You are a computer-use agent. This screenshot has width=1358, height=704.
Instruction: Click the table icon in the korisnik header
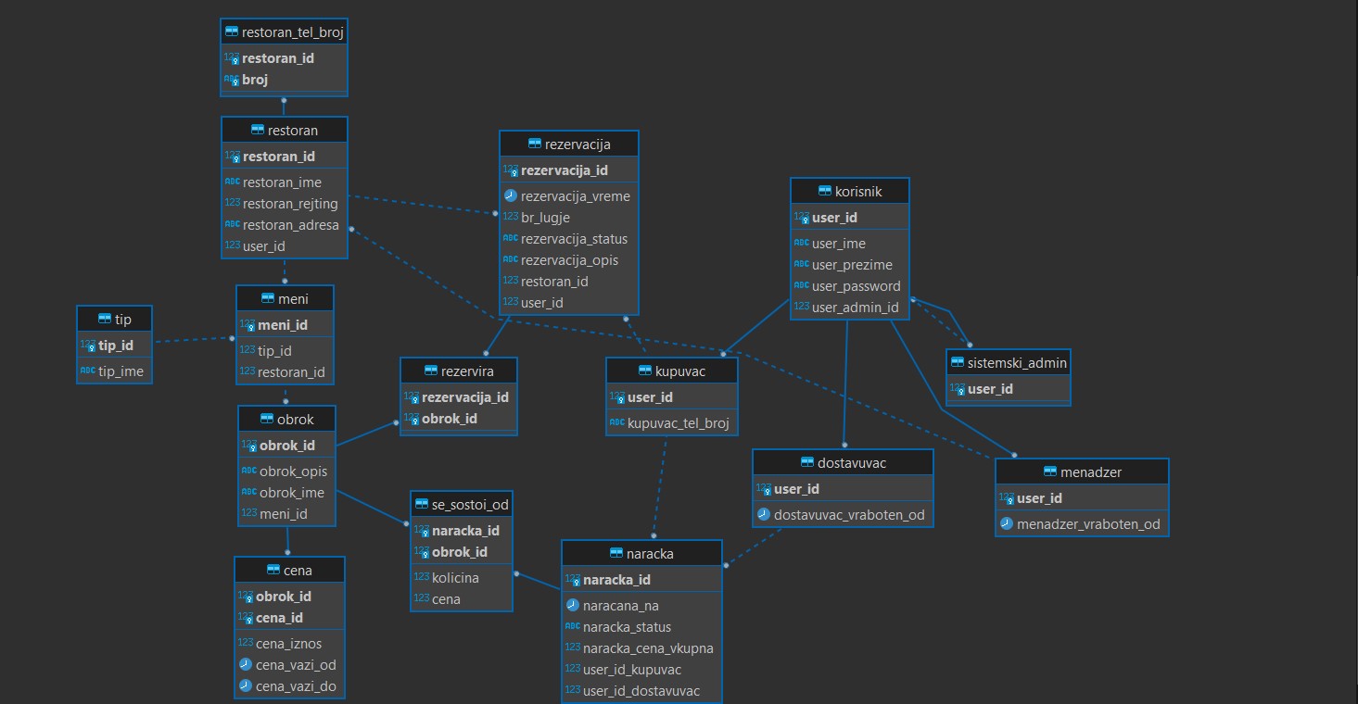click(x=825, y=192)
